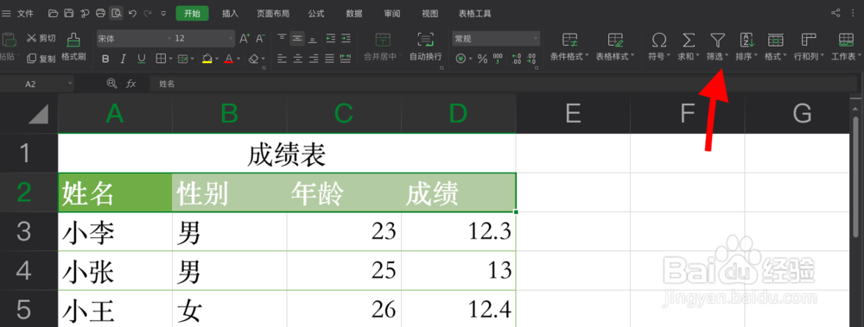Image resolution: width=864 pixels, height=327 pixels.
Task: Justify text with the justify alignment icon
Action: [x=329, y=59]
